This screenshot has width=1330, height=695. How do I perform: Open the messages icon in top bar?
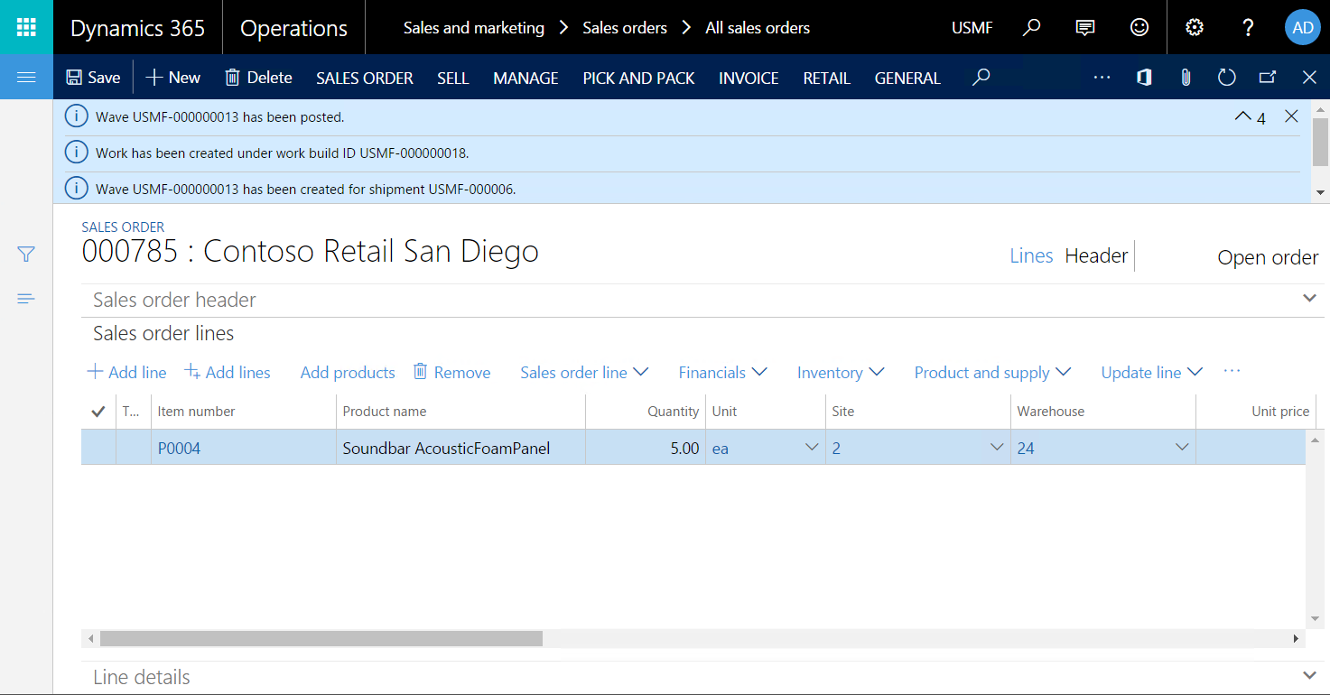(1085, 27)
